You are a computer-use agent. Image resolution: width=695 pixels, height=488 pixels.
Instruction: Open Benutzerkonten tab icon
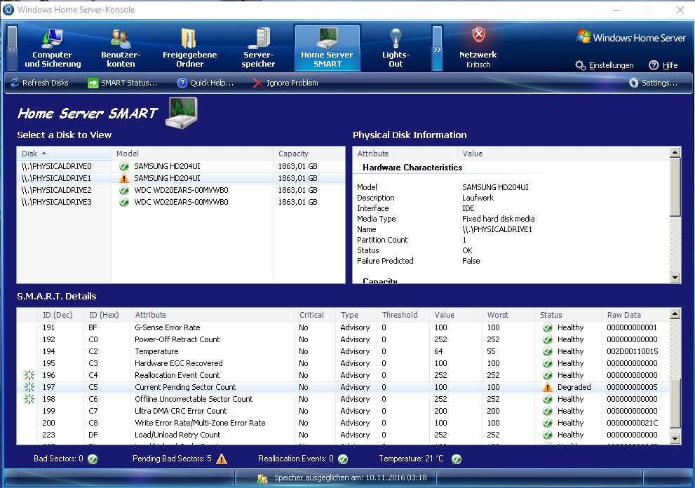point(121,39)
